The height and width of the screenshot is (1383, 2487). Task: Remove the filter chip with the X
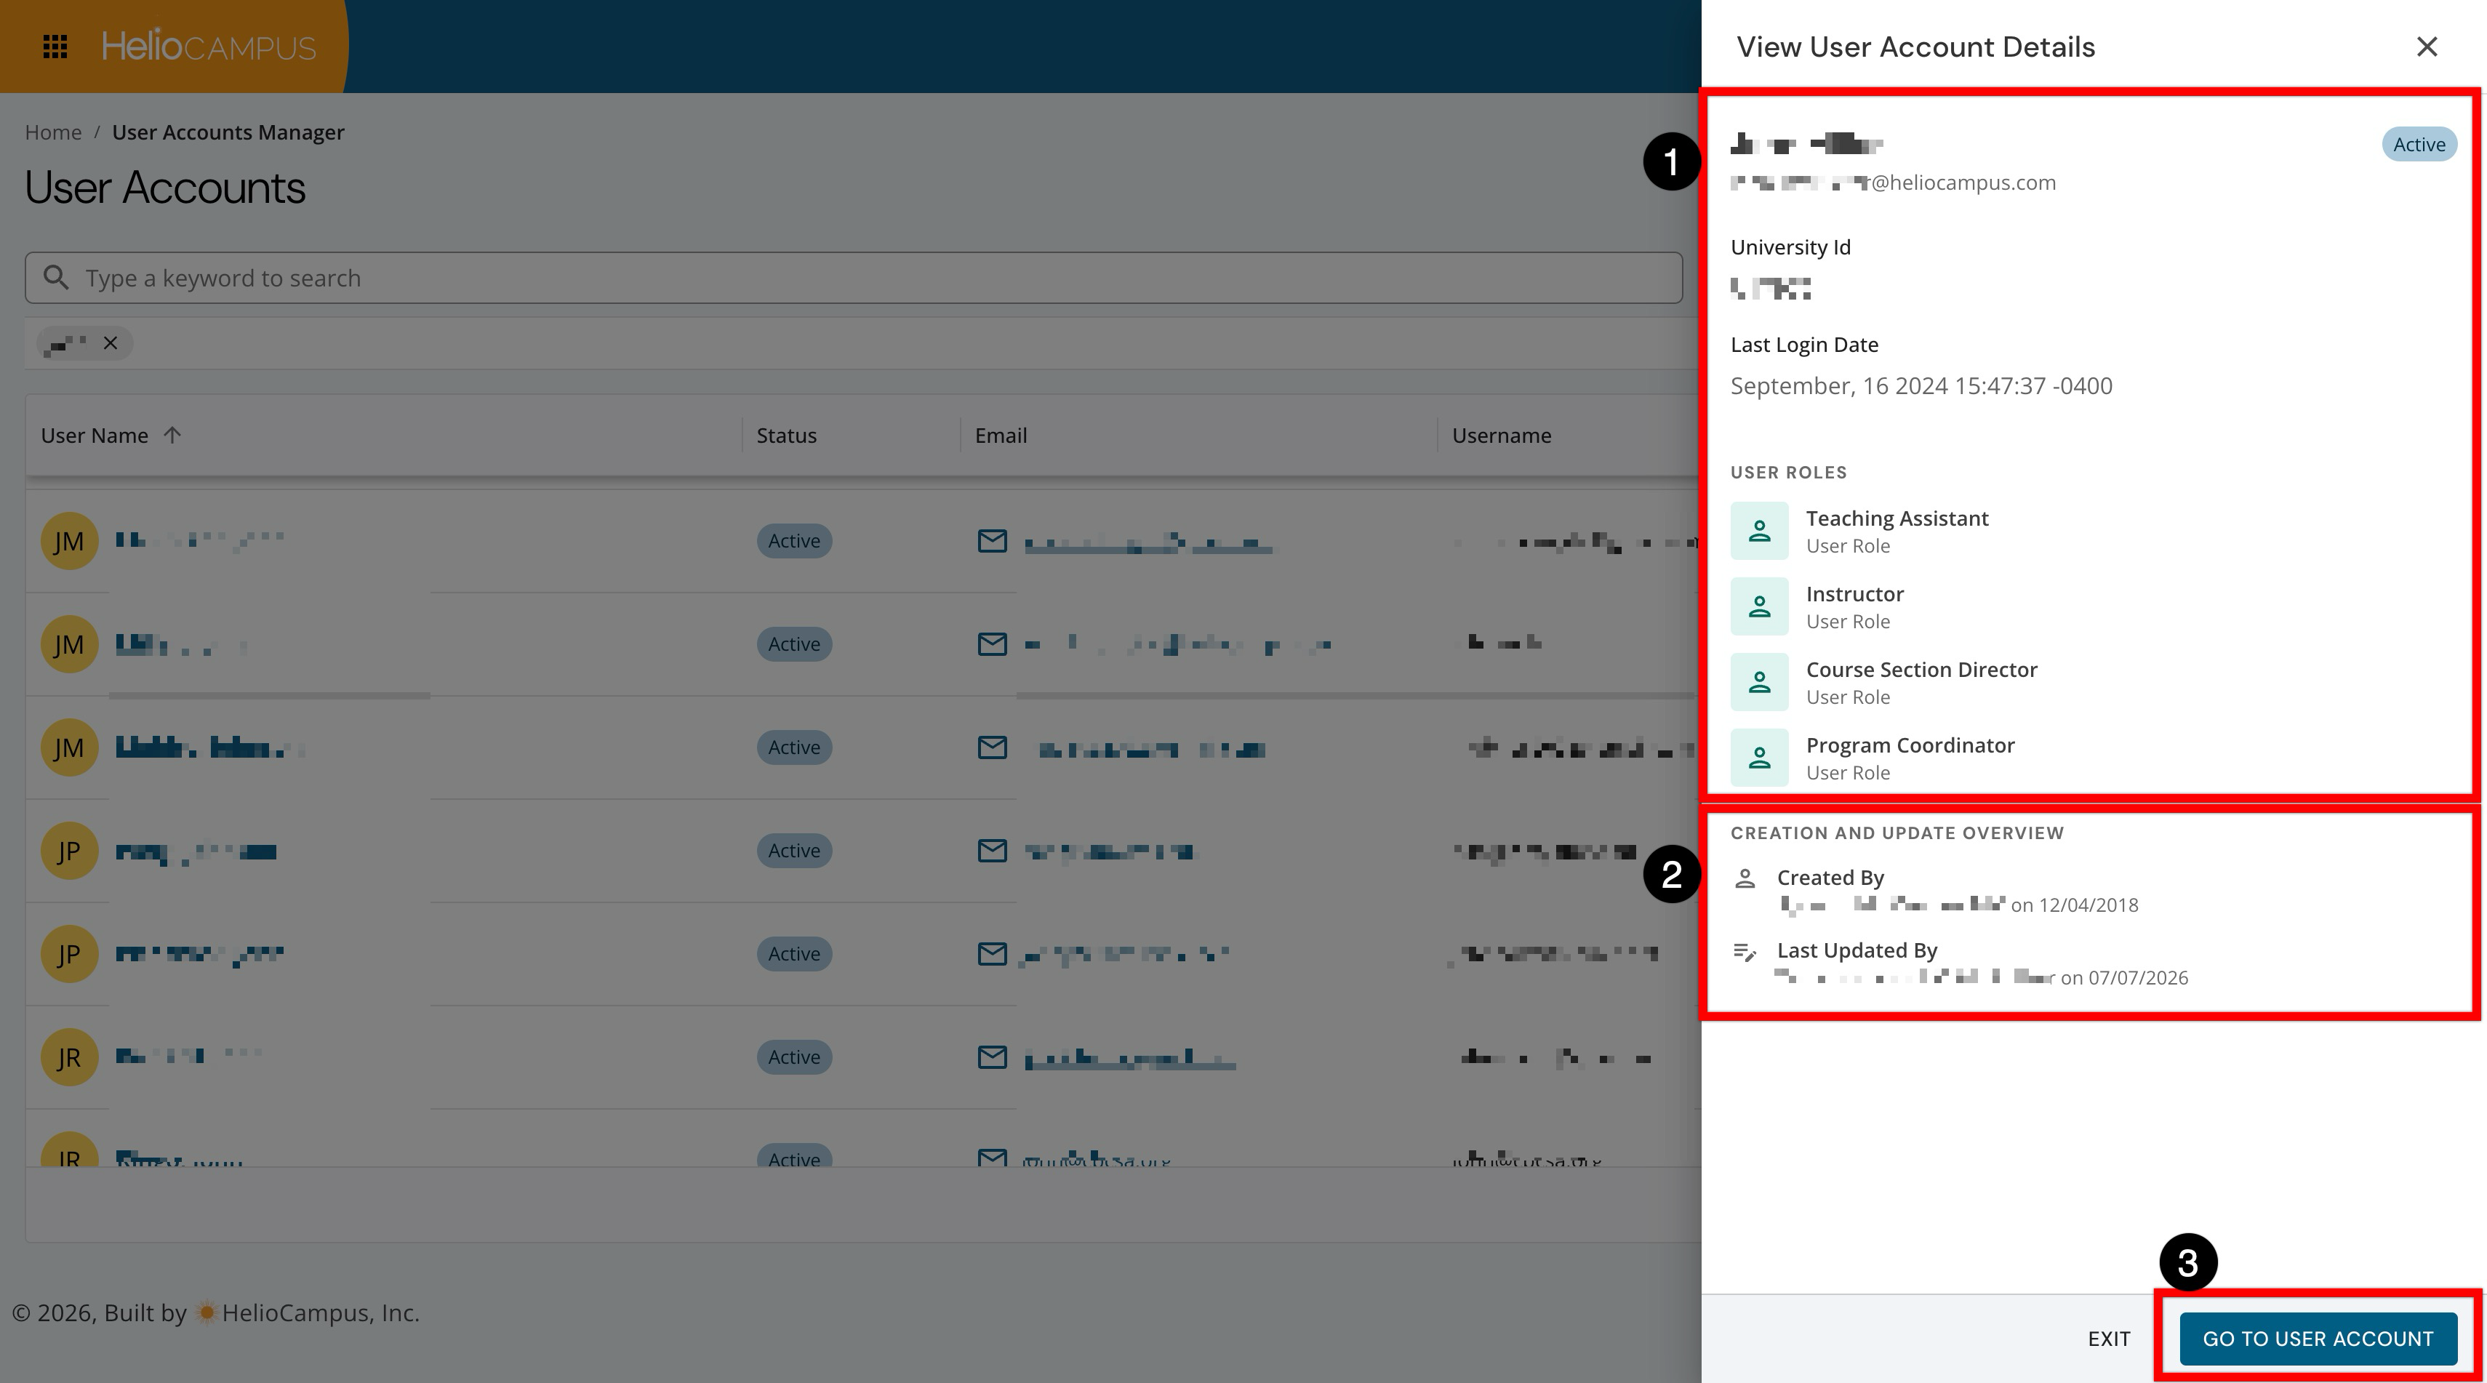110,342
